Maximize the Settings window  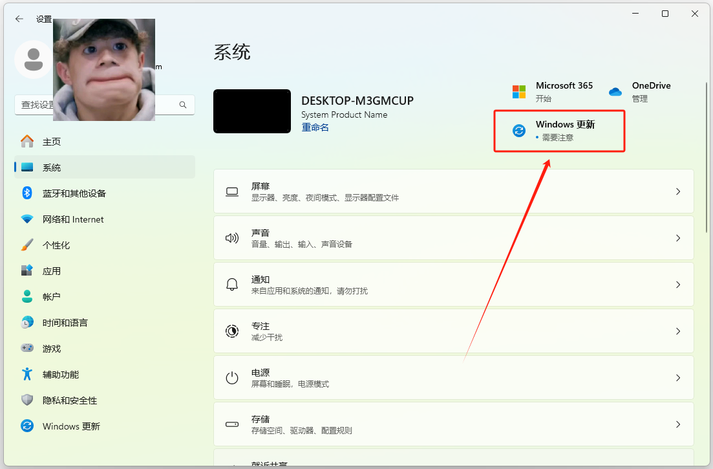coord(665,14)
